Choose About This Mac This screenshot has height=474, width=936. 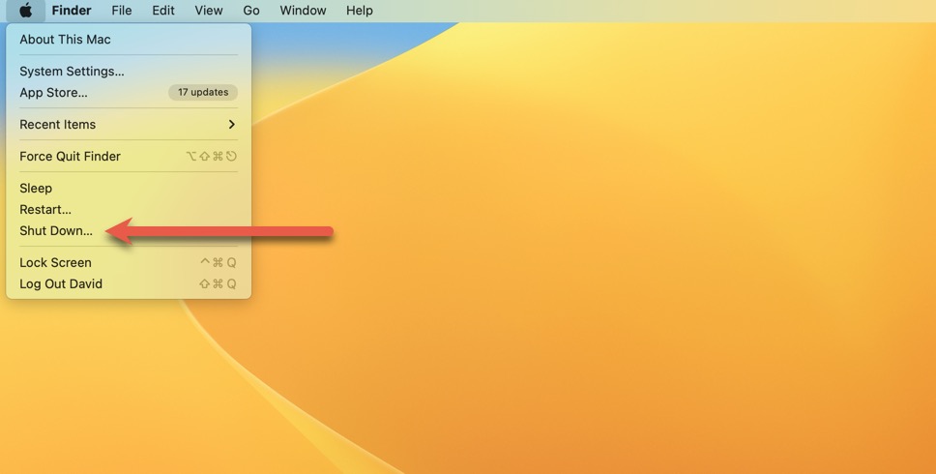point(129,40)
